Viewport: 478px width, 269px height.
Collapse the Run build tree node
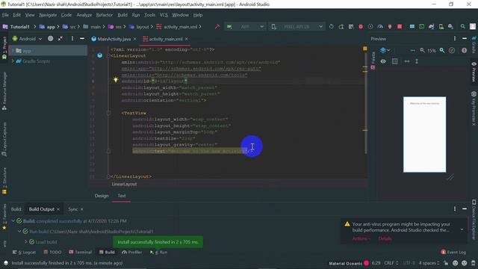point(19,232)
